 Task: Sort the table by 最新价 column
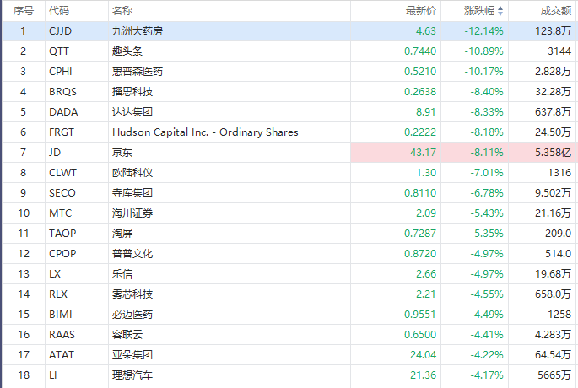point(421,11)
